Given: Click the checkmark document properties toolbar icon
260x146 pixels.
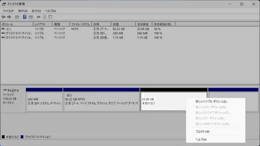Looking at the screenshot, I should tap(44, 17).
